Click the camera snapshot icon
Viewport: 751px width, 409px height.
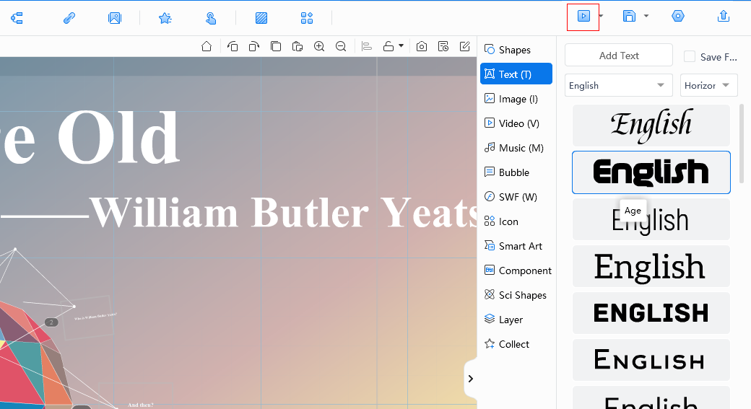click(422, 46)
